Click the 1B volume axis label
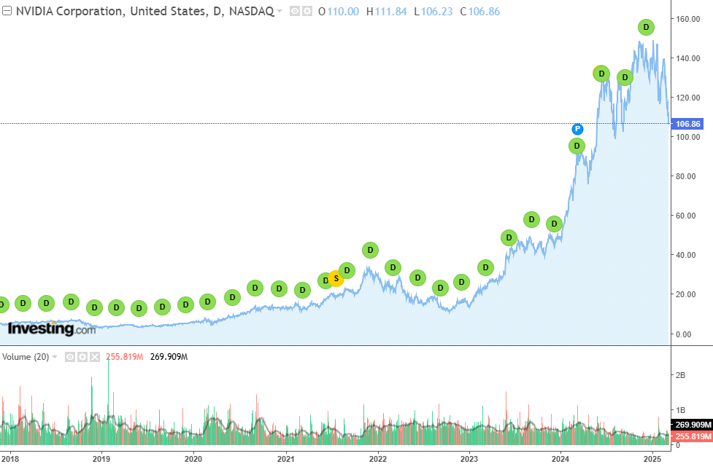 tap(681, 410)
